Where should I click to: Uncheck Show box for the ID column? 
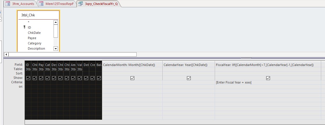click(x=28, y=78)
